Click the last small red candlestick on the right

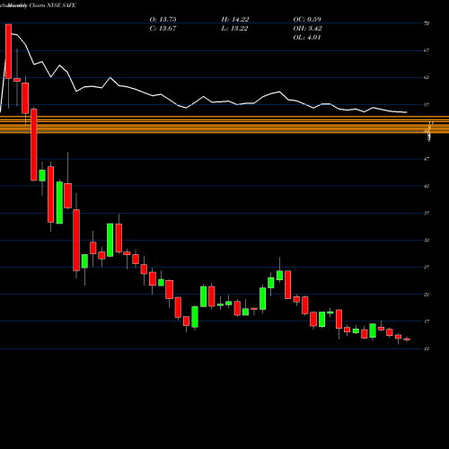click(x=407, y=339)
